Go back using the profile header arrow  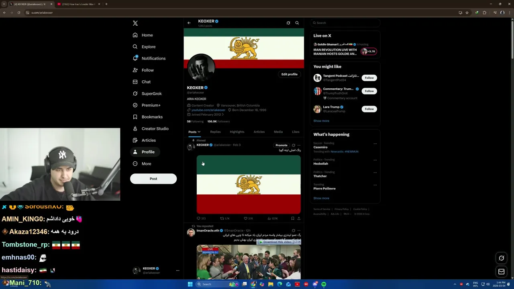click(x=189, y=23)
